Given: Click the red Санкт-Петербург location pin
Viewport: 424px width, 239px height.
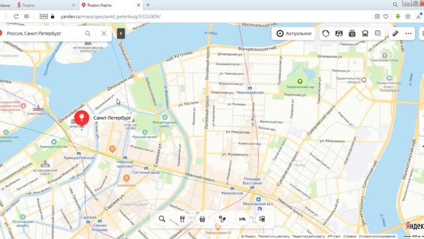Looking at the screenshot, I should click(x=81, y=118).
